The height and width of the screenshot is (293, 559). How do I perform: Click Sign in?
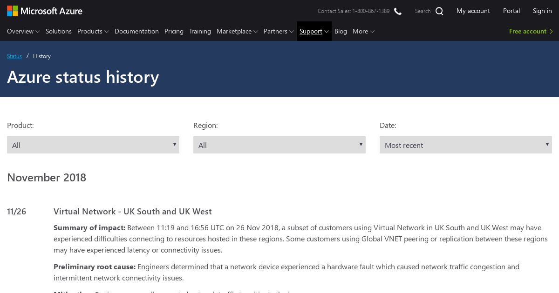(542, 11)
